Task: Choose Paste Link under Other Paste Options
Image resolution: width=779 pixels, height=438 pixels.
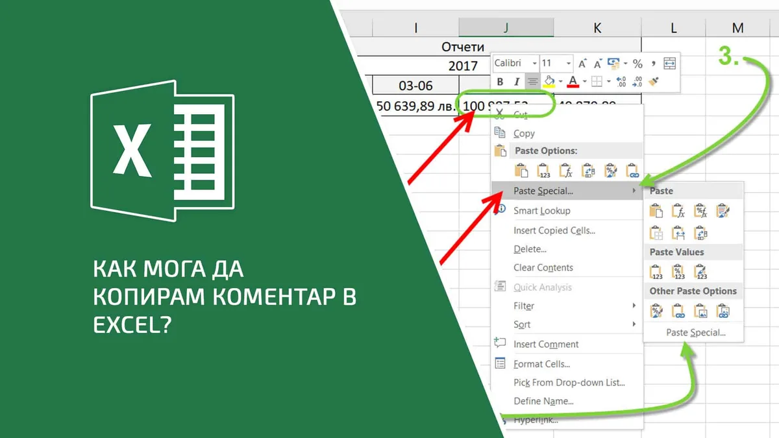Action: [x=678, y=311]
